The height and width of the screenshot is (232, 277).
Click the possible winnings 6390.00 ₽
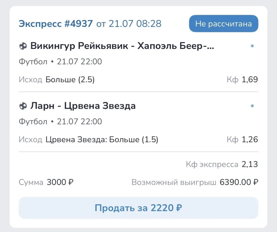[x=239, y=182]
